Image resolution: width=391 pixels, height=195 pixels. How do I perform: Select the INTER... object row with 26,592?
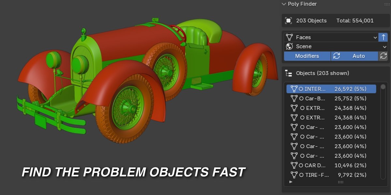331,89
